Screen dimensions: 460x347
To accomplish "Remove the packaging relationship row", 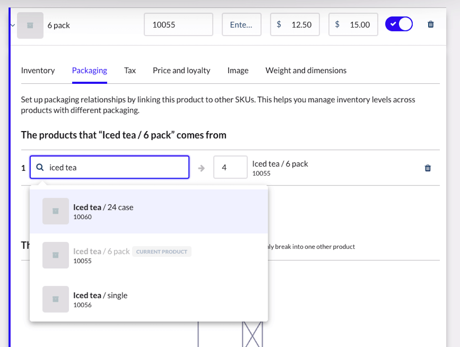I will point(427,168).
